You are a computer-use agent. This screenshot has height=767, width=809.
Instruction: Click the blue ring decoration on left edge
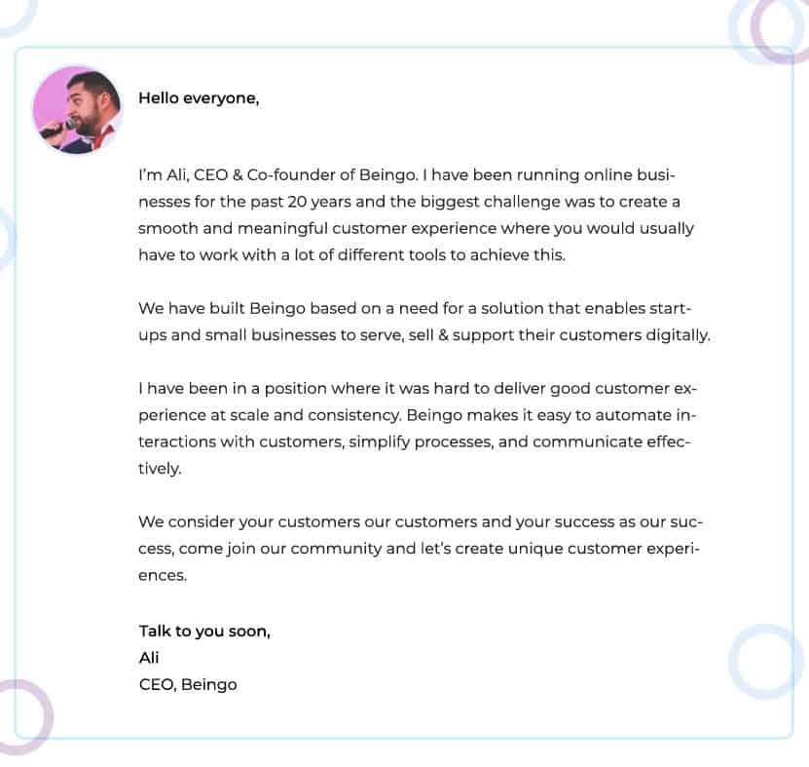[x=6, y=239]
